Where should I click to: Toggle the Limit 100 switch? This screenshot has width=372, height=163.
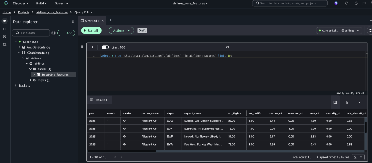[x=105, y=47]
